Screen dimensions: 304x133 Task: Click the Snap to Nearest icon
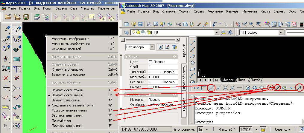tap(300, 88)
